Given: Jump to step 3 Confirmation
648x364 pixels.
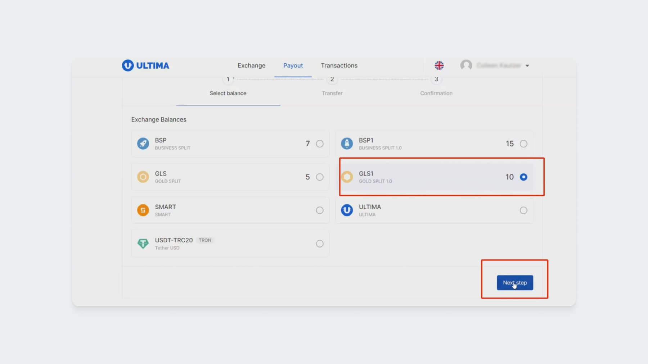Looking at the screenshot, I should click(436, 79).
